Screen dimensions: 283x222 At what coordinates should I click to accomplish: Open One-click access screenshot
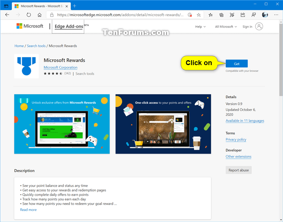click(163, 124)
